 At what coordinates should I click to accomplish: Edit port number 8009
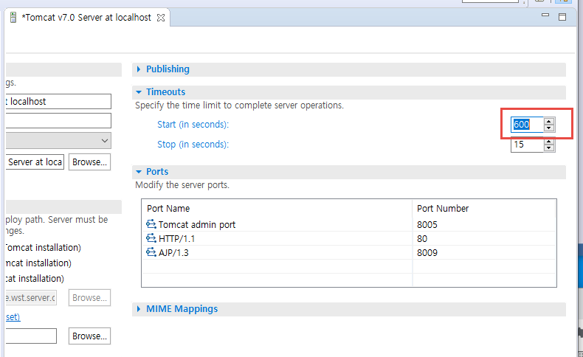point(427,253)
